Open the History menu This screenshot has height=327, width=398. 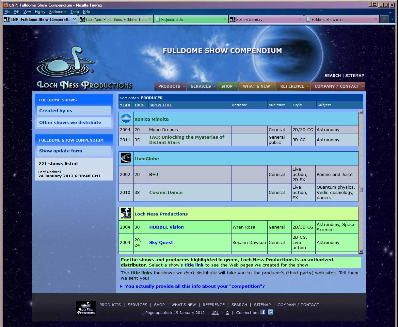[40, 12]
